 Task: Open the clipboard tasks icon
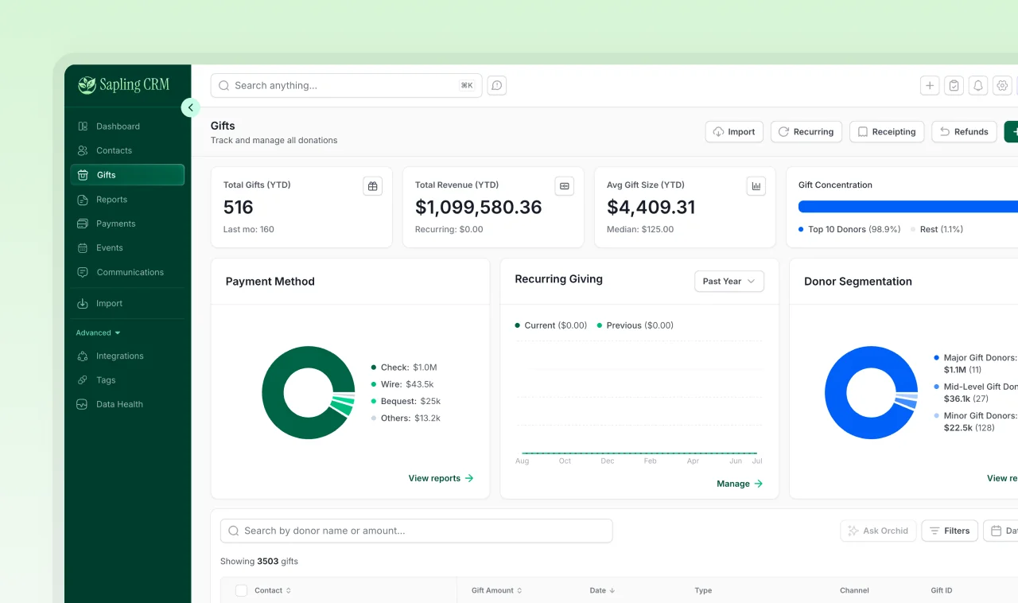point(954,86)
